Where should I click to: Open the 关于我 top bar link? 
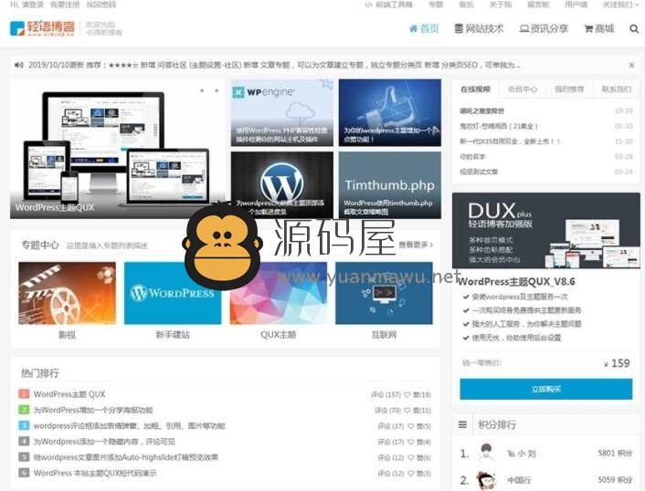[x=501, y=5]
